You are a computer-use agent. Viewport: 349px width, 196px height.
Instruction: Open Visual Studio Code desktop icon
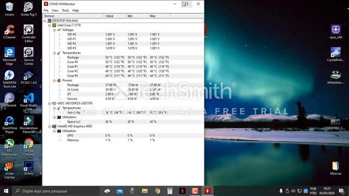tap(29, 102)
